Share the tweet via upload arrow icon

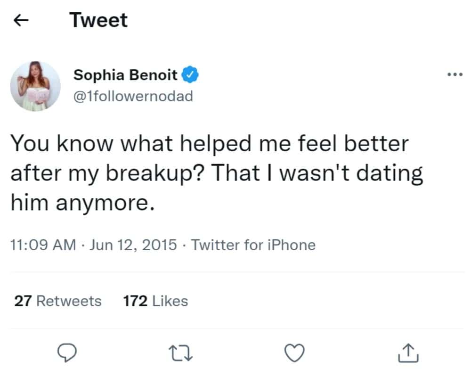pos(408,353)
